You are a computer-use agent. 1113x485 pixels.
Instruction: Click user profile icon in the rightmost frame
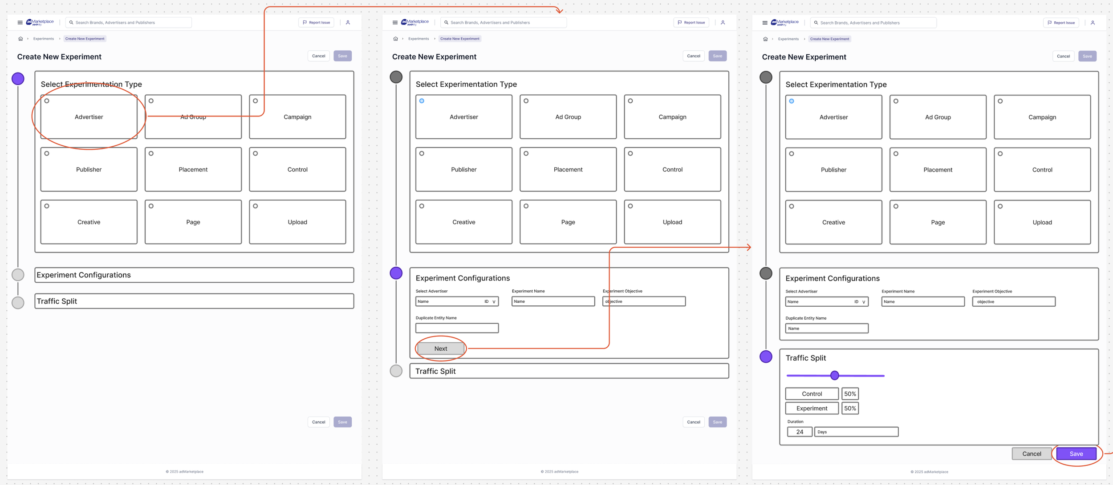(x=1092, y=23)
